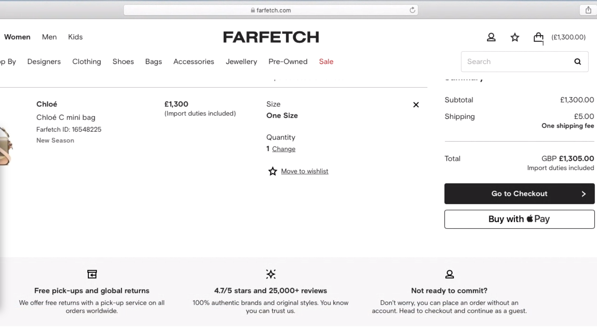Open the Designers menu

pyautogui.click(x=44, y=62)
